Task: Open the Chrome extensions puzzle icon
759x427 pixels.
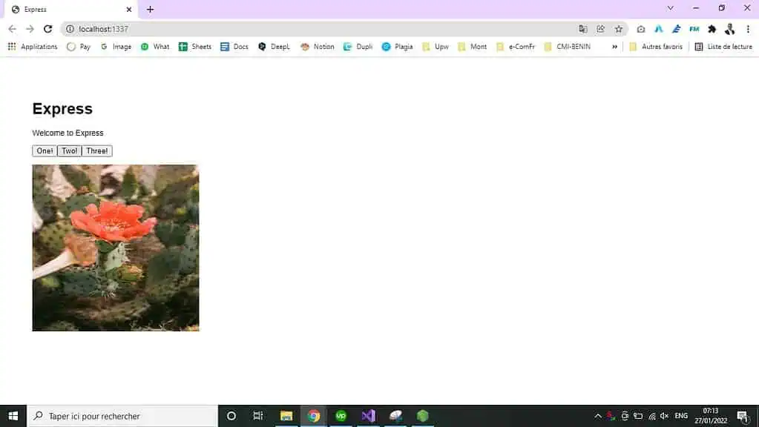Action: pos(712,29)
